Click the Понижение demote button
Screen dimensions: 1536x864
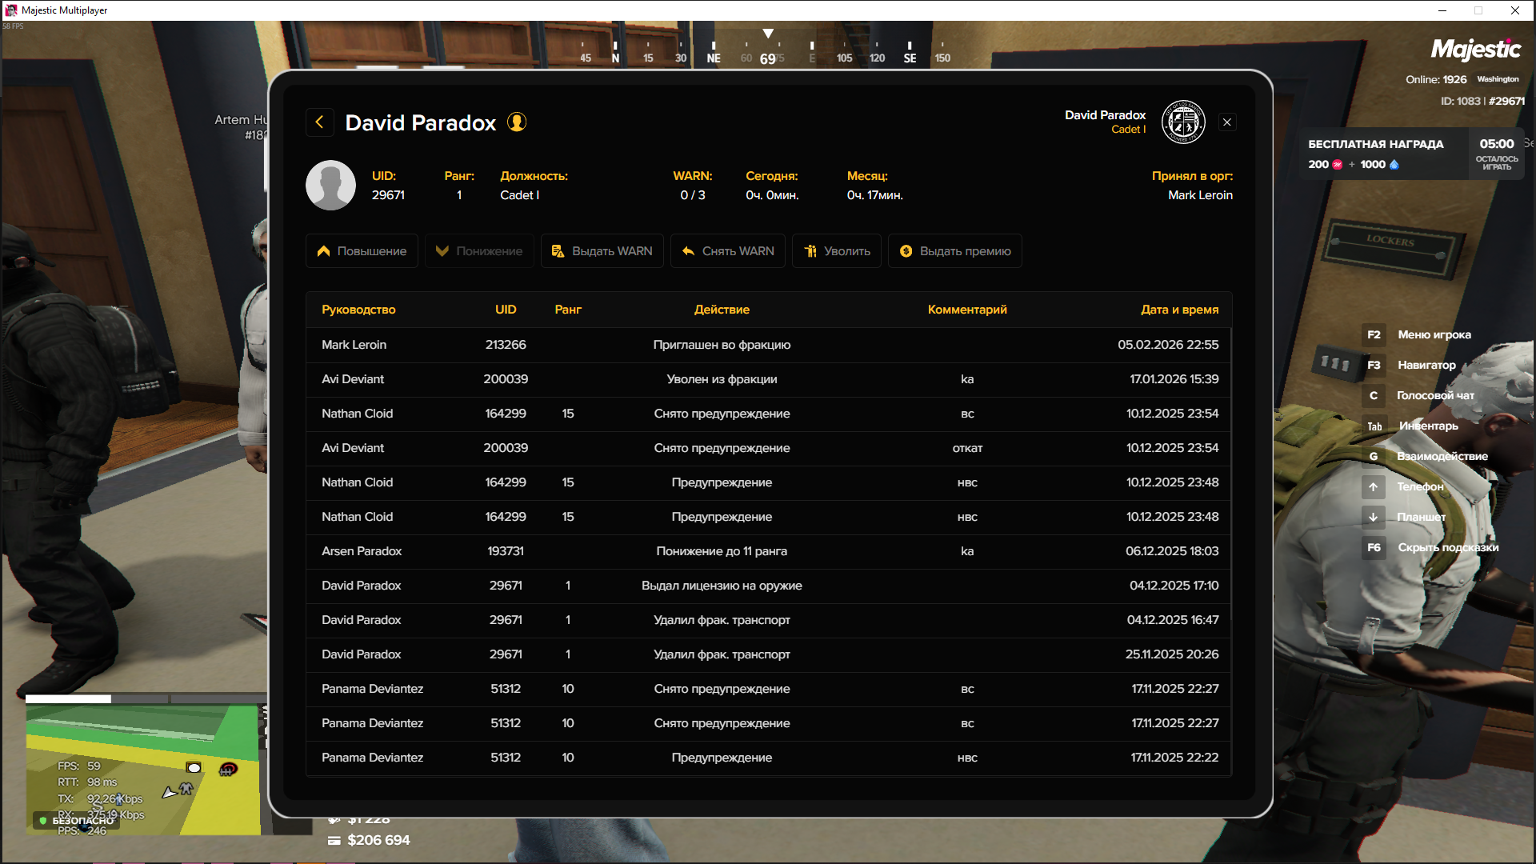479,251
